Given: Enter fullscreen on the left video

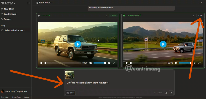Looking at the screenshot, I should click(x=114, y=63).
